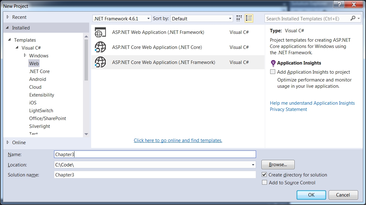Viewport: 366px width, 205px height.
Task: Click the Cancel button
Action: (x=343, y=195)
